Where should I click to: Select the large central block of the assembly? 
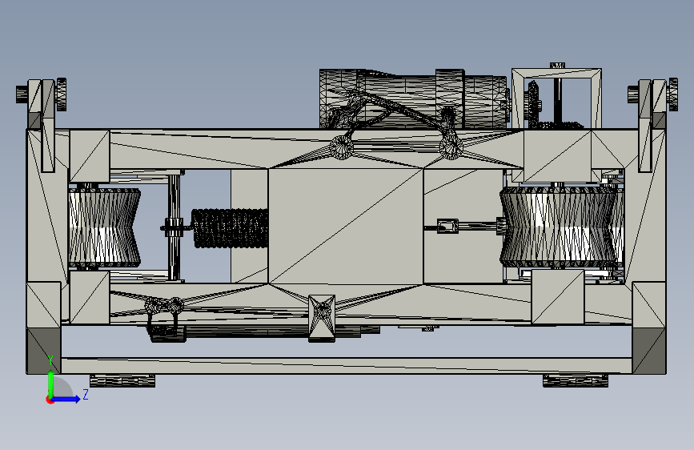[346, 226]
